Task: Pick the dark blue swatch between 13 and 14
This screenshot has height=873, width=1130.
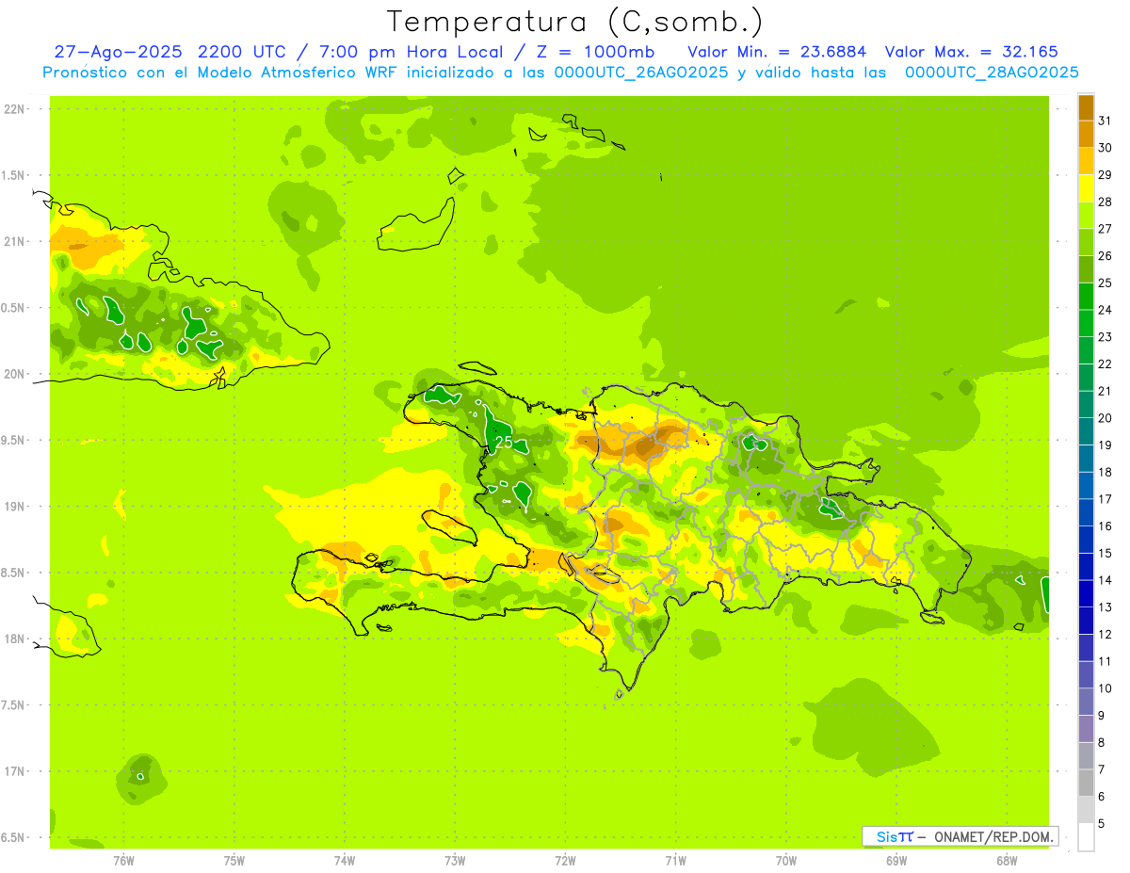Action: pyautogui.click(x=1087, y=593)
